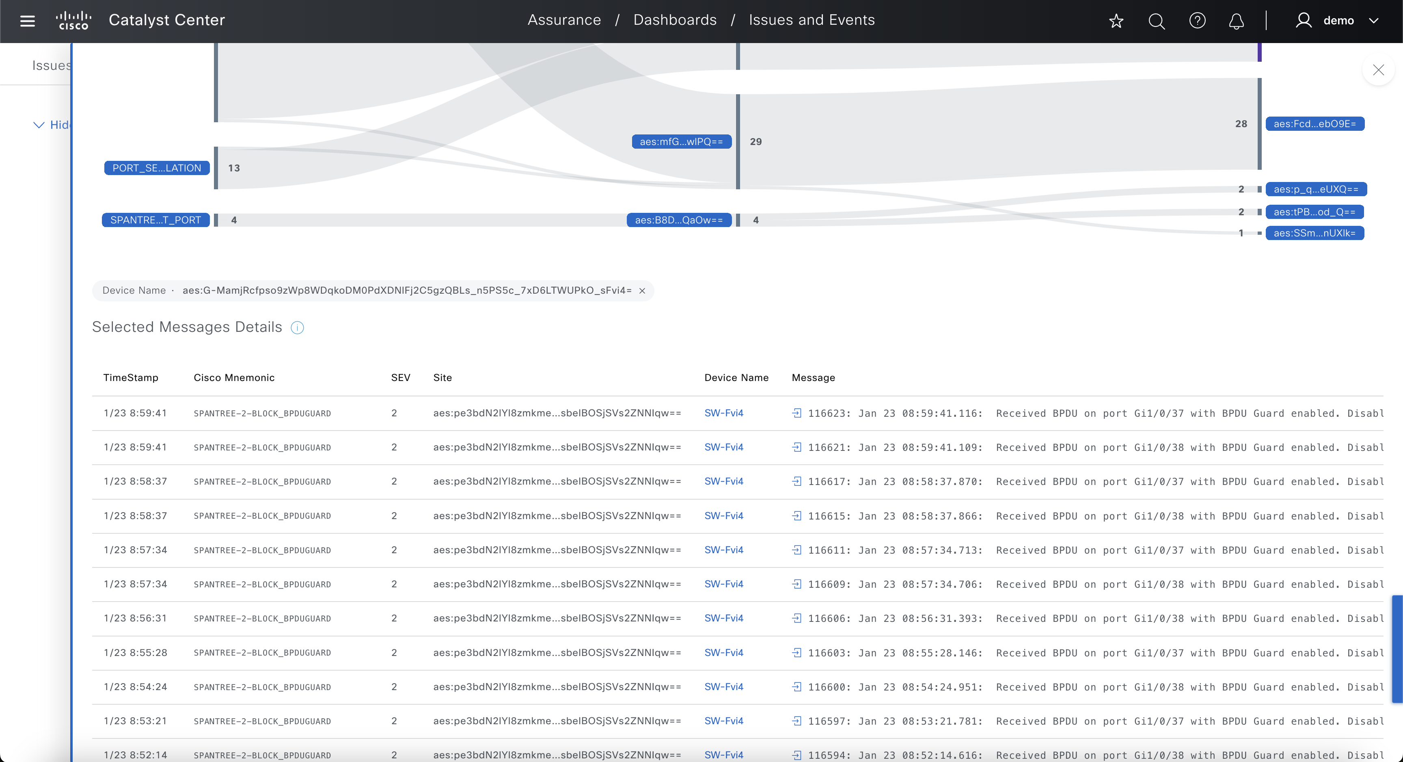The width and height of the screenshot is (1403, 762).
Task: Open message detail icon for 116611
Action: 797,550
